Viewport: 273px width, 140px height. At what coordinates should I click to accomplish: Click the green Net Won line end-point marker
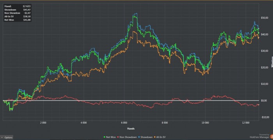pos(259,33)
